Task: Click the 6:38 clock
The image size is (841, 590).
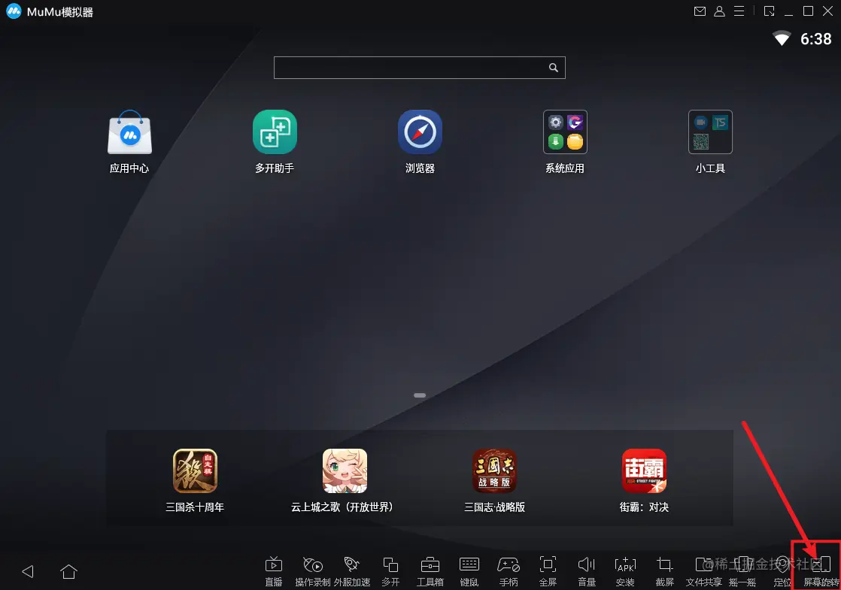Action: 815,39
